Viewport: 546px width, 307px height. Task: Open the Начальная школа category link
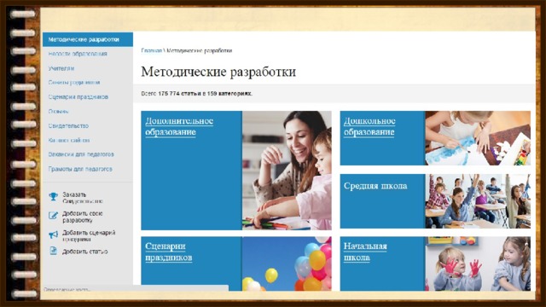click(x=365, y=252)
